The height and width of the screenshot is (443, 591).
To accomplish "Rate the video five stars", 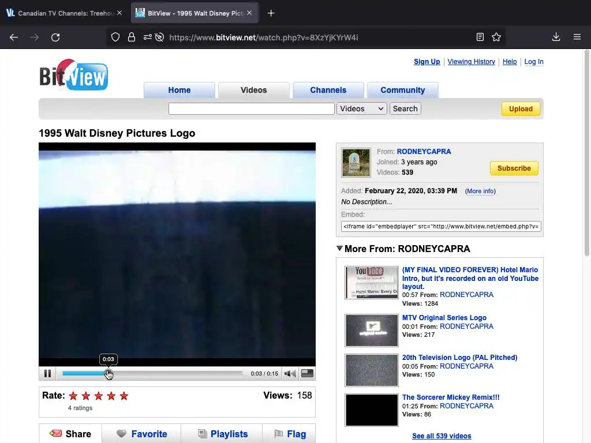I will (x=124, y=396).
